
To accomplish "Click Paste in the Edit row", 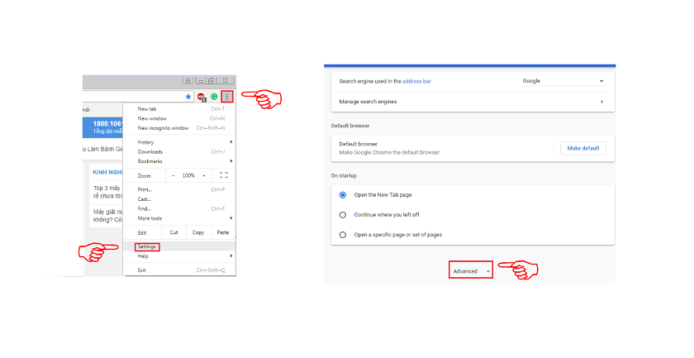I will pos(222,232).
